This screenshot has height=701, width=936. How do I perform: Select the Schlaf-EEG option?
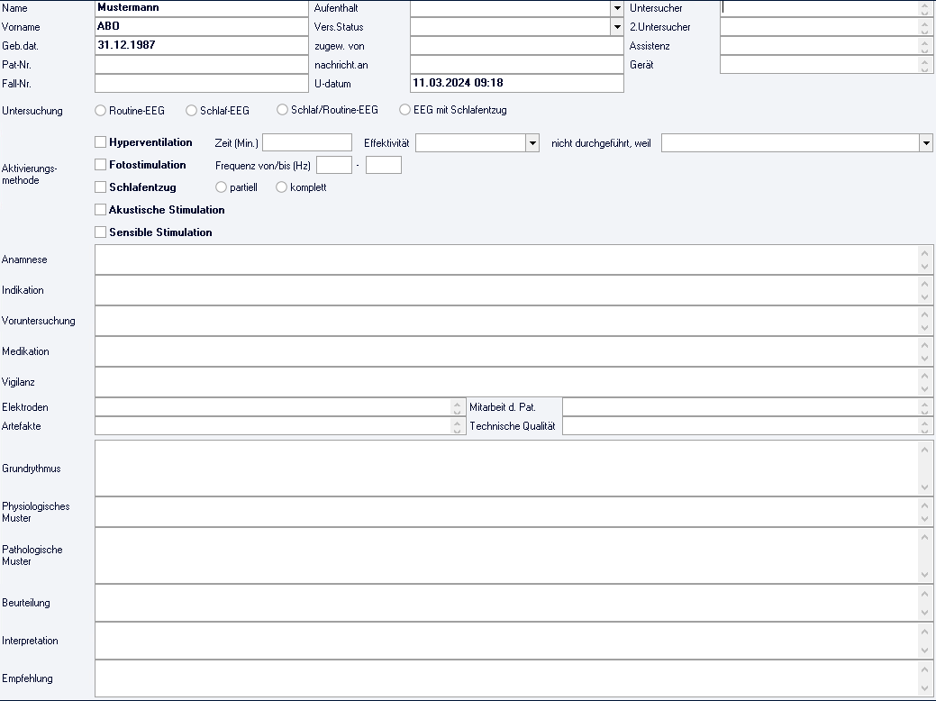pos(191,111)
